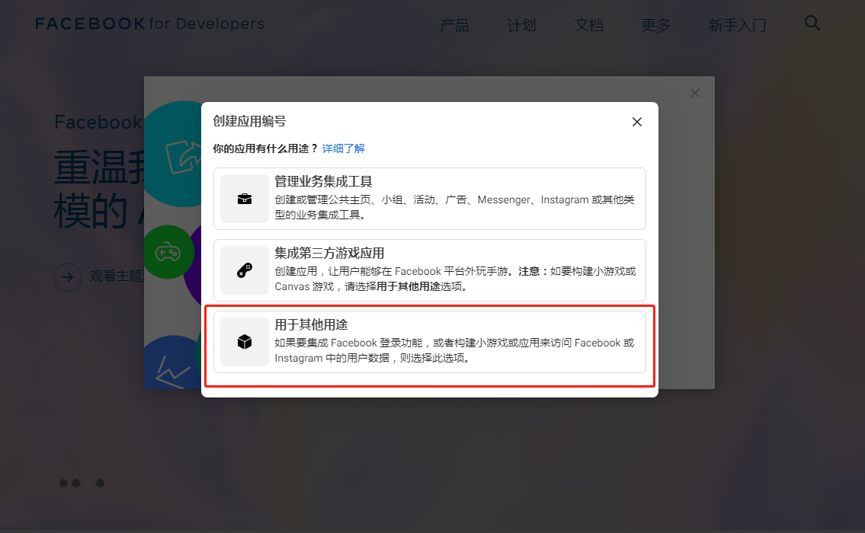The height and width of the screenshot is (533, 865).
Task: Choose the 集成第三方游戏应用 option
Action: point(429,270)
